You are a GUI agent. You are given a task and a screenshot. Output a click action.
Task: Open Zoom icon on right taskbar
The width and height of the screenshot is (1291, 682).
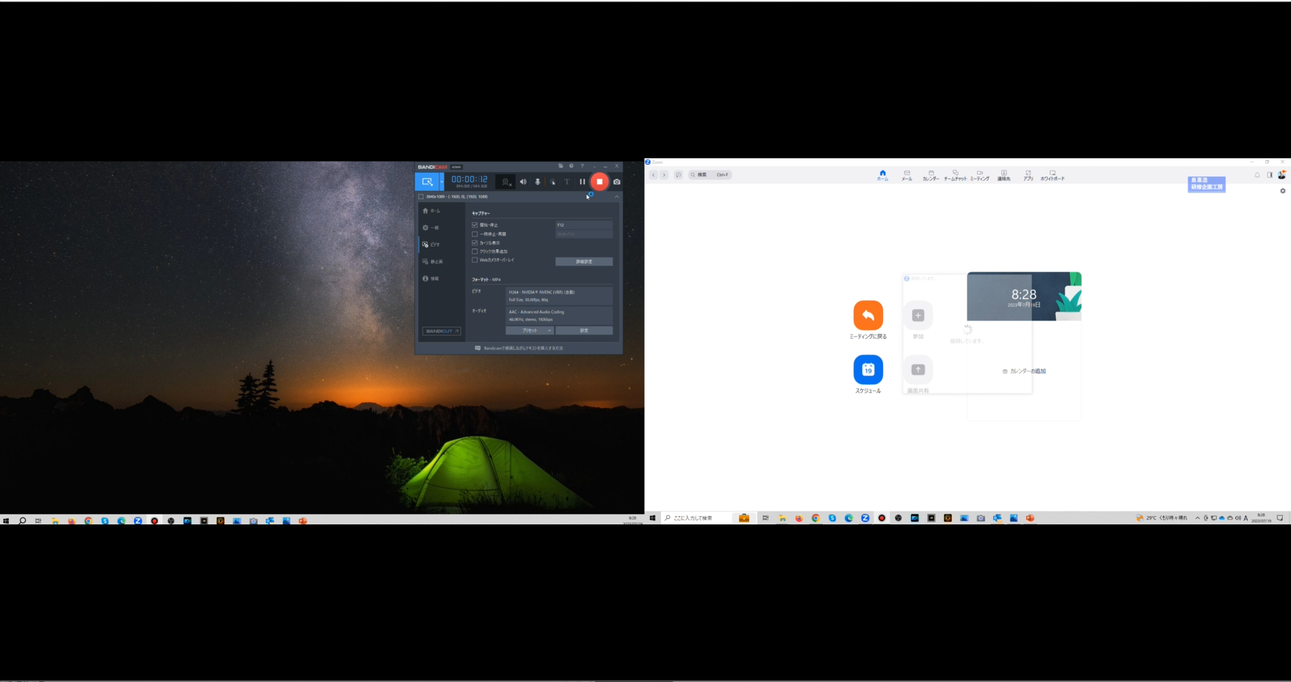(x=865, y=518)
